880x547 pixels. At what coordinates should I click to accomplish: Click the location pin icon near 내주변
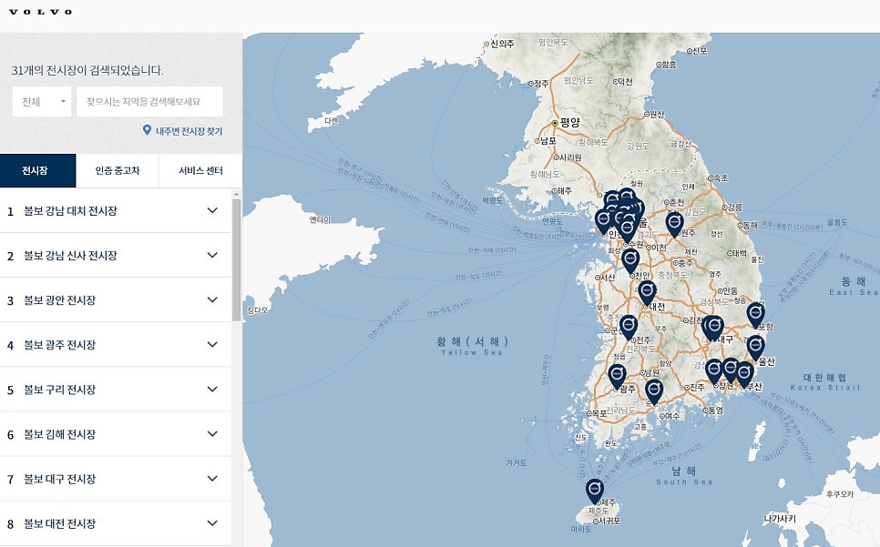[x=147, y=130]
